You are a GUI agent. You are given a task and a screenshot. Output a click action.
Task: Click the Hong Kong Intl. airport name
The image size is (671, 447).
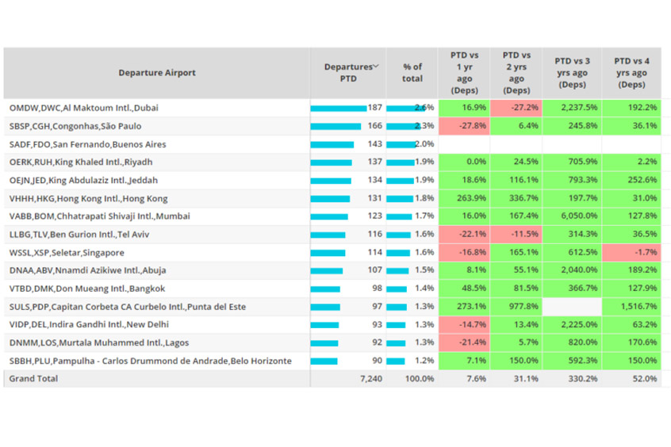[x=88, y=198]
